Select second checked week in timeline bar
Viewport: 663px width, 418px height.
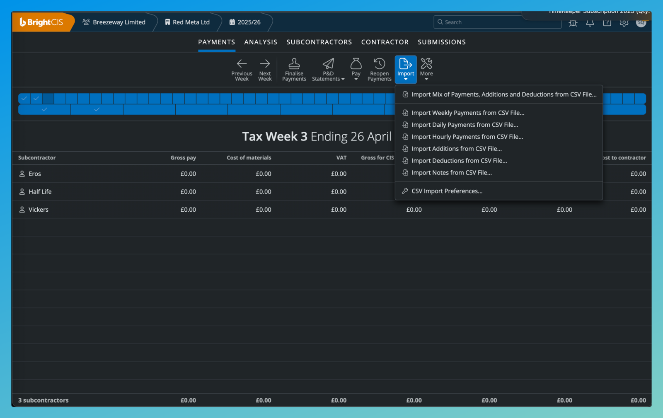click(x=36, y=99)
